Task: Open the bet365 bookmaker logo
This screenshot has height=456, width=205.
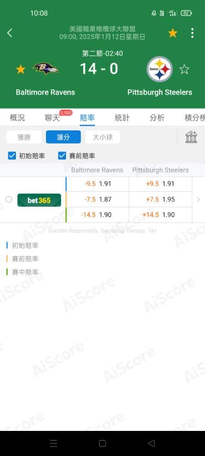Action: coord(39,200)
